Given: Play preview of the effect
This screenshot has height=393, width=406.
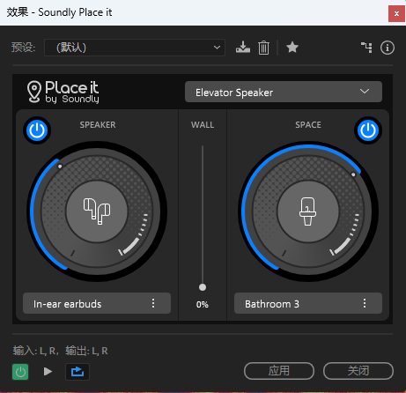Looking at the screenshot, I should click(x=48, y=372).
